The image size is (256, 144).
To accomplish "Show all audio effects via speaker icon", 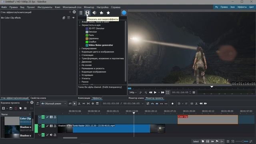I will (x=94, y=13).
